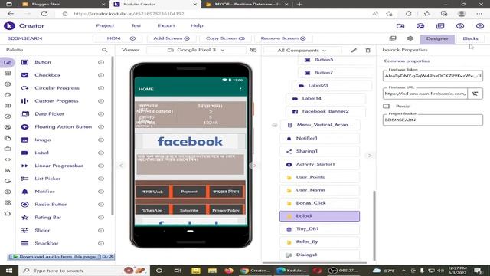
Task: Collapse the left viewer panel arrow
Action: pos(121,166)
